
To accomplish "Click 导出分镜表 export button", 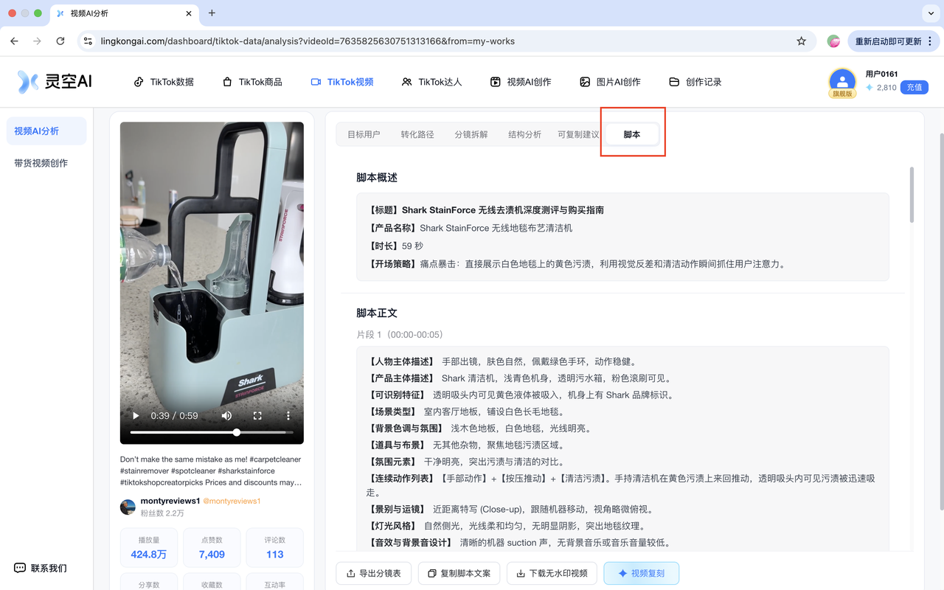I will pyautogui.click(x=374, y=573).
